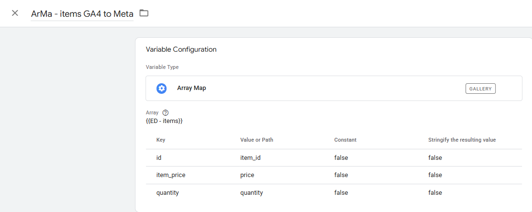Click the Variable Configuration heading
This screenshot has height=212, width=532.
[x=181, y=49]
